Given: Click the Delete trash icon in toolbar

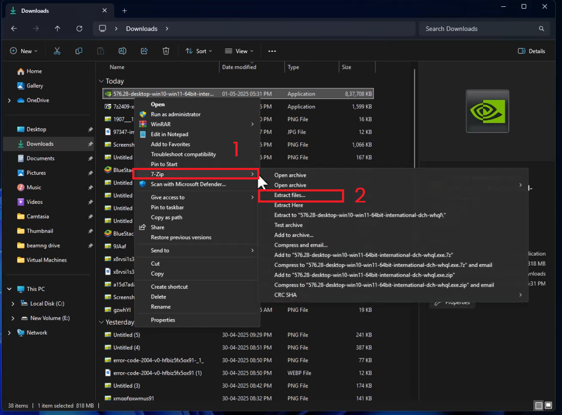Looking at the screenshot, I should point(166,51).
